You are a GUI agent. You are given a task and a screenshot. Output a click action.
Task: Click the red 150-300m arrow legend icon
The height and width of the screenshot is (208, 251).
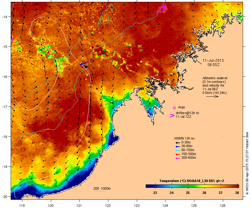[x=178, y=154]
